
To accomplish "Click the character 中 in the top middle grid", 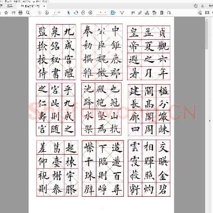I will click(x=115, y=31).
